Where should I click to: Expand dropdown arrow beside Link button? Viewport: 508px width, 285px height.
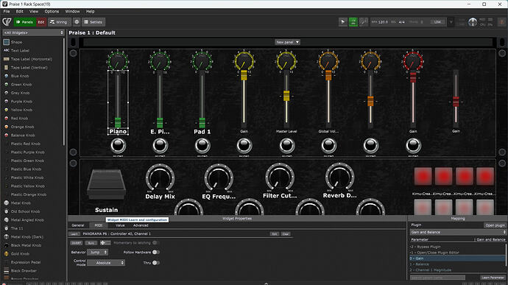[451, 22]
